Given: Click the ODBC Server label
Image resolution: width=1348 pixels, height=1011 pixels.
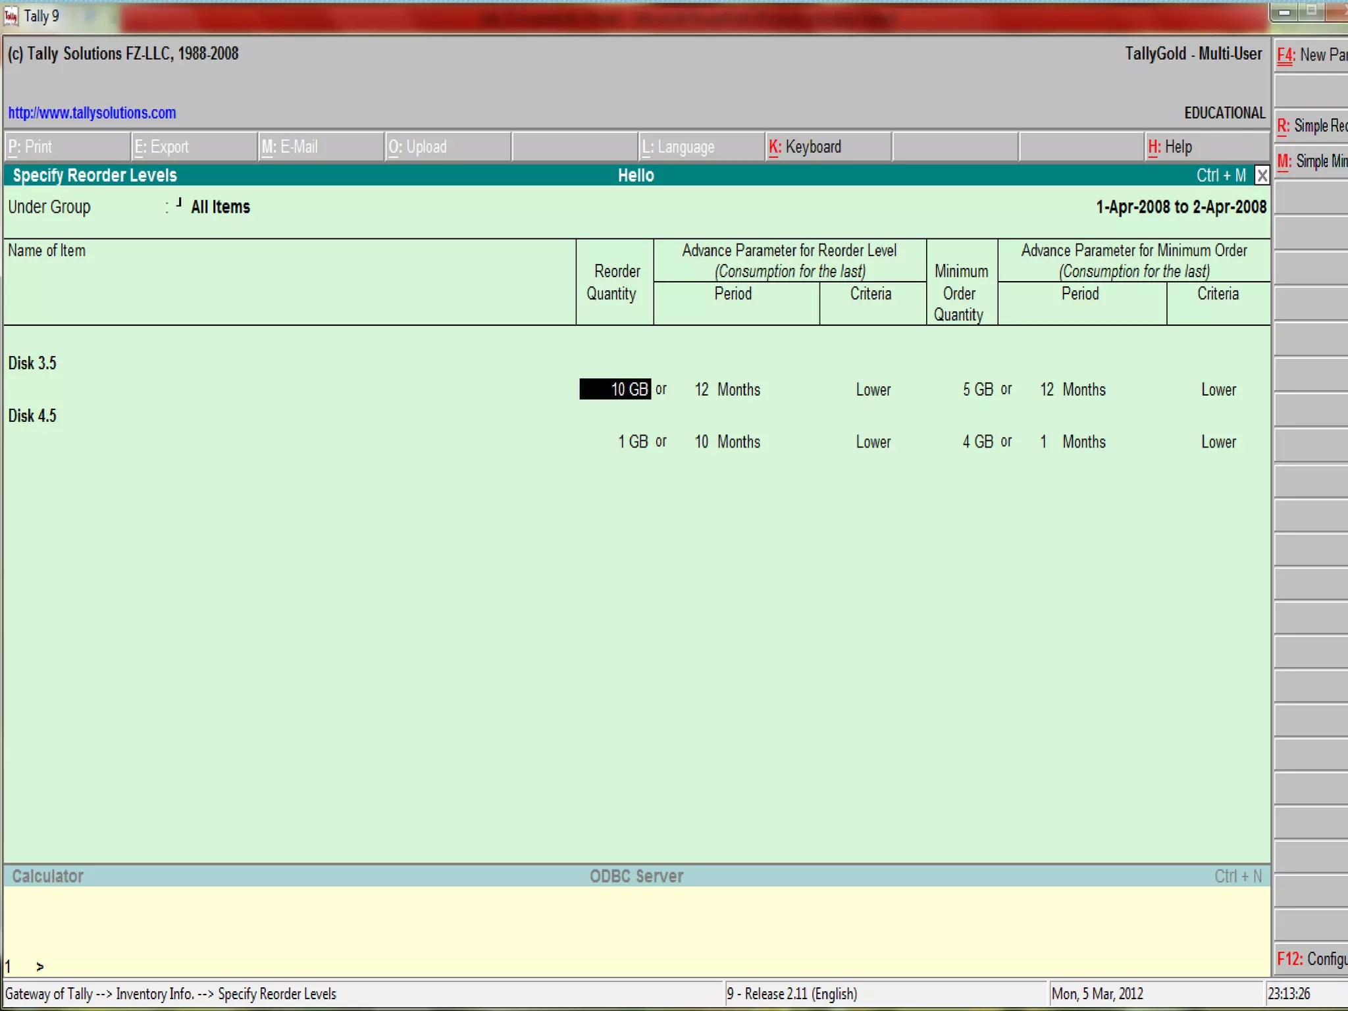Looking at the screenshot, I should point(636,876).
